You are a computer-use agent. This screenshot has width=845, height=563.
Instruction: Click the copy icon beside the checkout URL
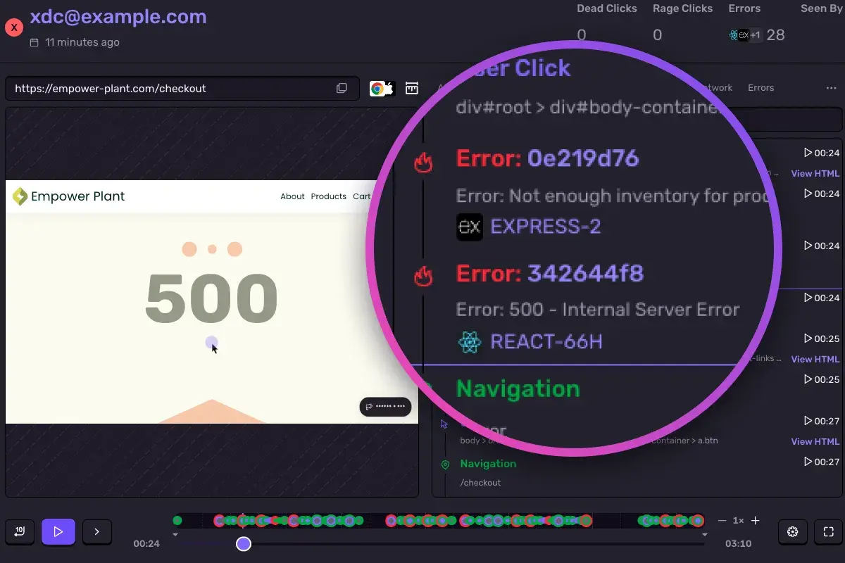coord(342,87)
